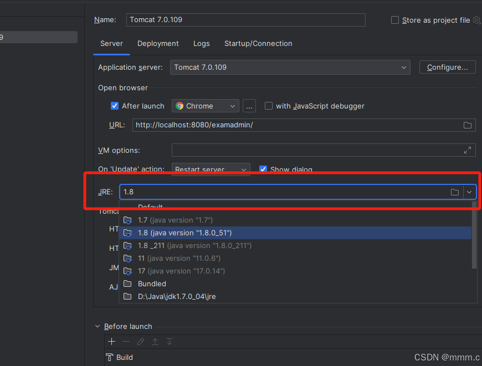Screen dimensions: 482x366
Task: Click the gear icon beside Store as project file
Action: click(x=477, y=20)
